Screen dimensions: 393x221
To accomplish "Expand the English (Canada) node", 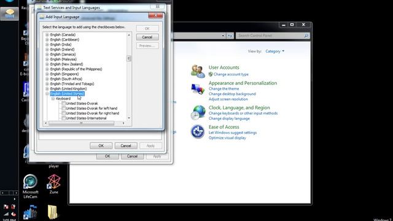I will click(x=47, y=35).
